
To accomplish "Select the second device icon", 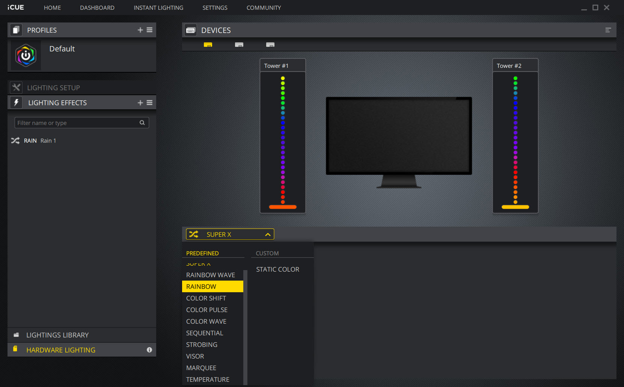I will (x=239, y=45).
